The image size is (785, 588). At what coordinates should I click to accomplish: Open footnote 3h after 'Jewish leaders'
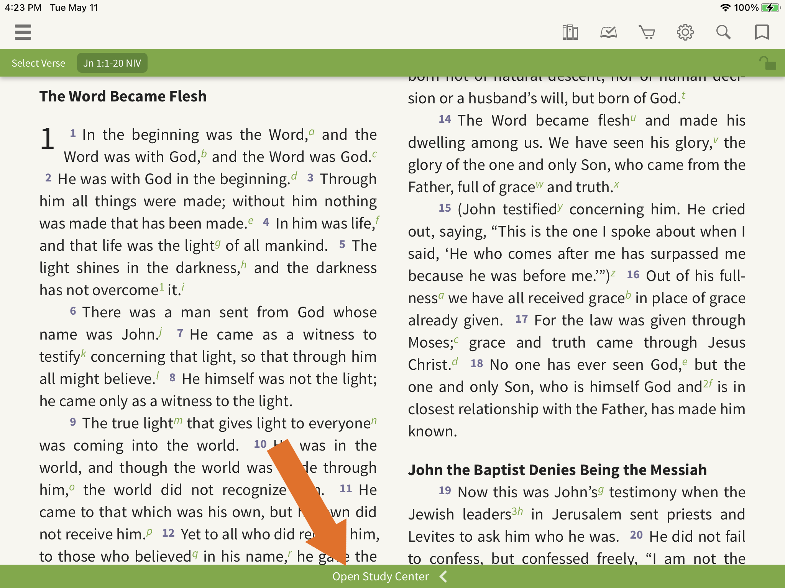click(x=517, y=511)
